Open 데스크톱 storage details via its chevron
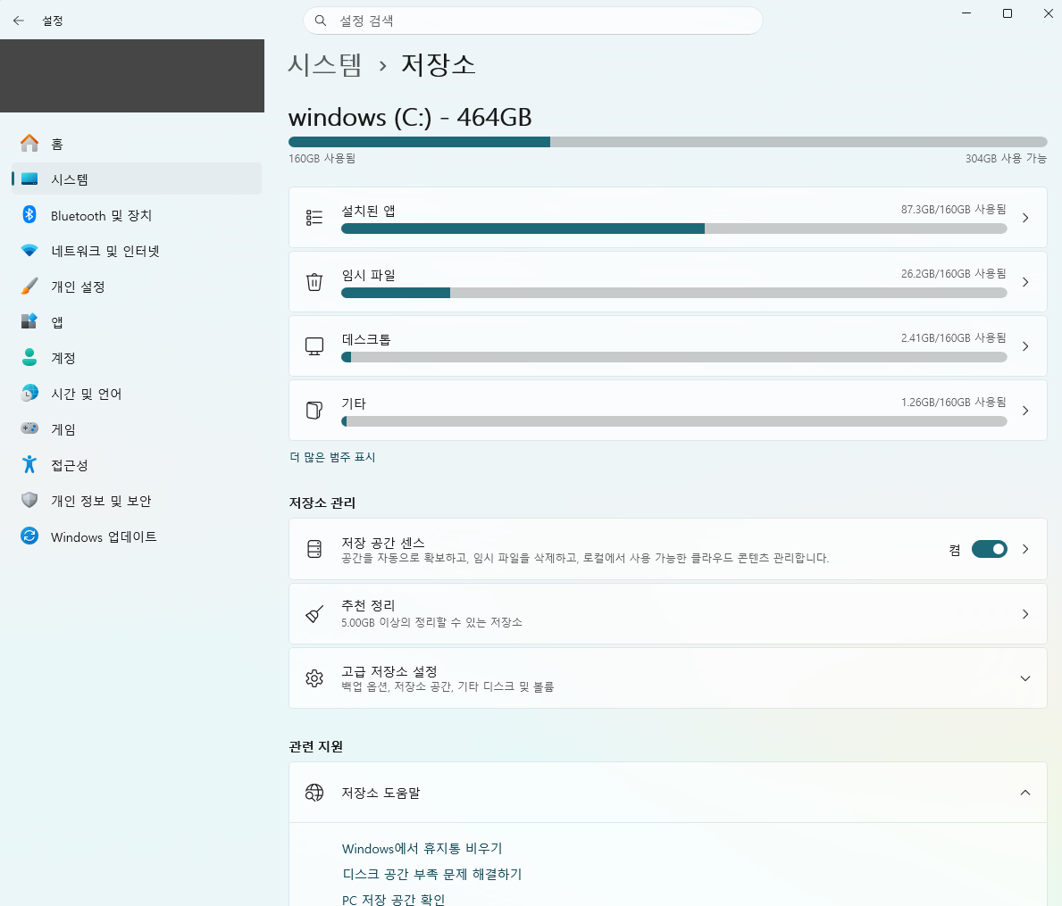Screen dimensions: 1062x906 tap(1025, 346)
